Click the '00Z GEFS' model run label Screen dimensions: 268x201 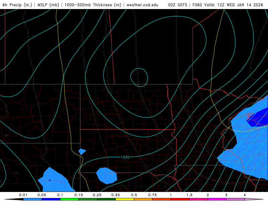coord(178,5)
